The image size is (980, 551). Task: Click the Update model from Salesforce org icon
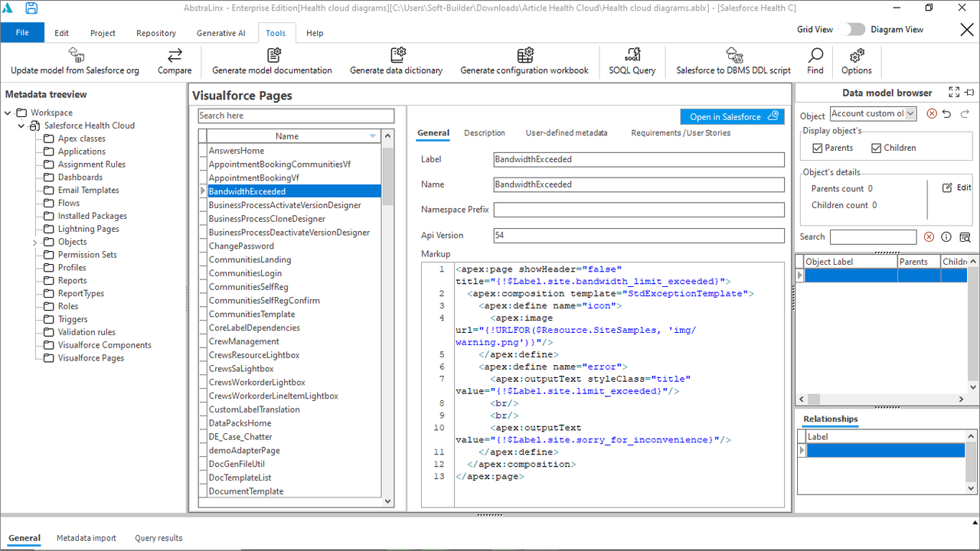click(x=76, y=54)
